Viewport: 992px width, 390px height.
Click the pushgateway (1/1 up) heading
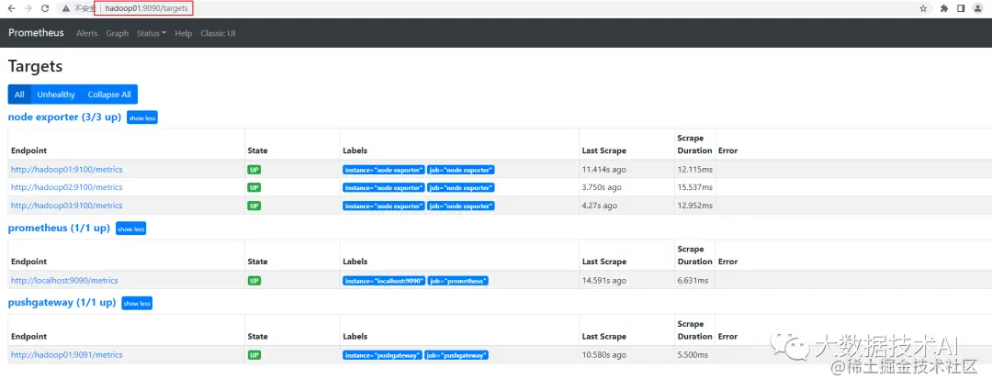(62, 302)
